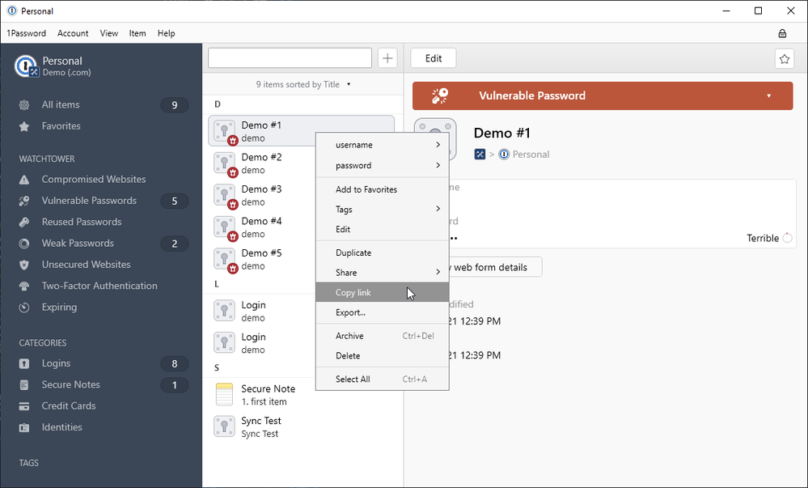Viewport: 808px width, 488px height.
Task: Click the Reused Passwords key icon
Action: coord(24,223)
